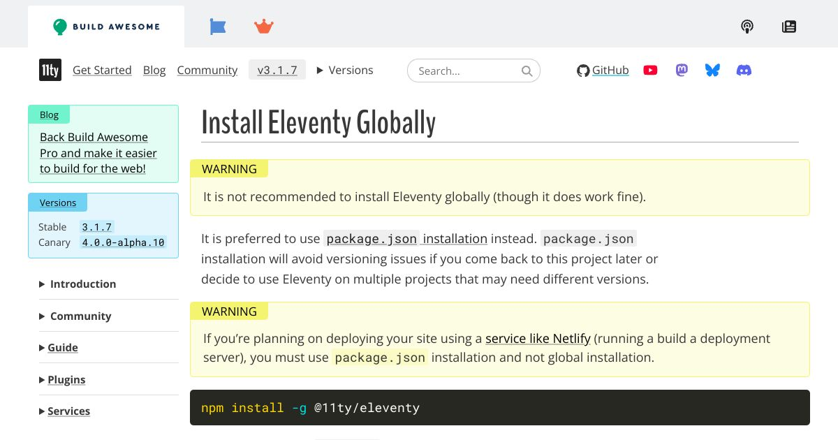Image resolution: width=838 pixels, height=440 pixels.
Task: Follow the service like Netlify link
Action: point(538,338)
